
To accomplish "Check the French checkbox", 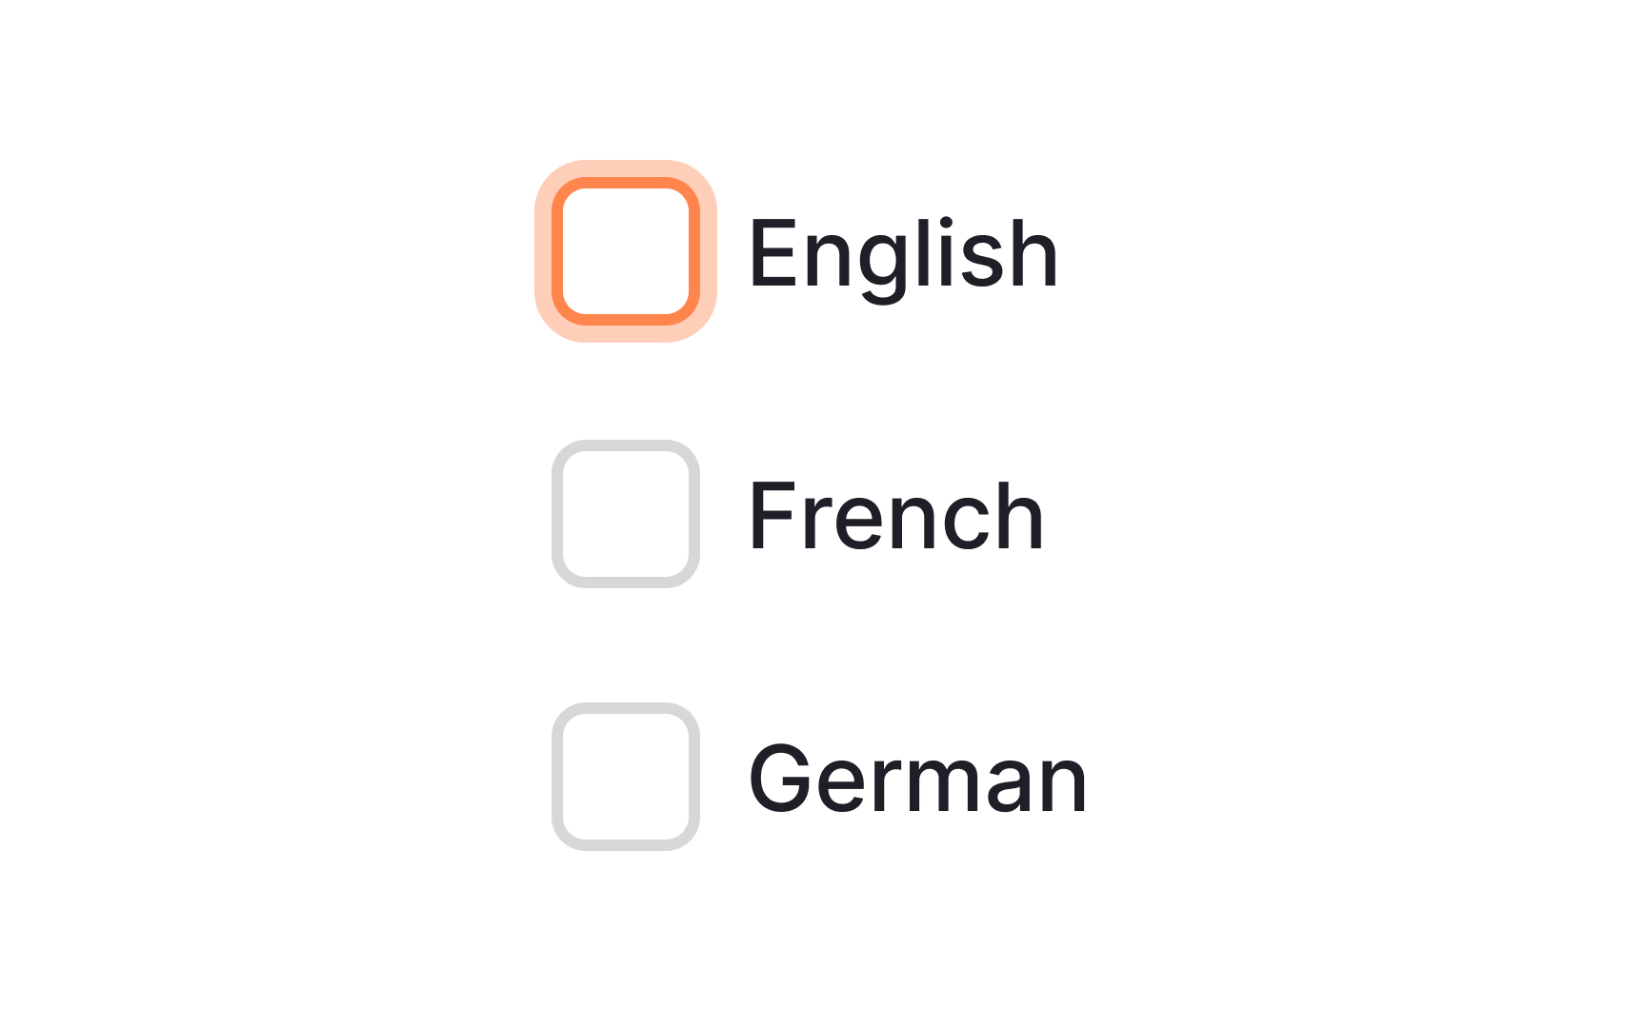I will point(626,514).
